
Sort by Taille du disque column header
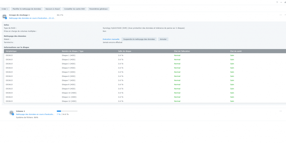point(125,51)
